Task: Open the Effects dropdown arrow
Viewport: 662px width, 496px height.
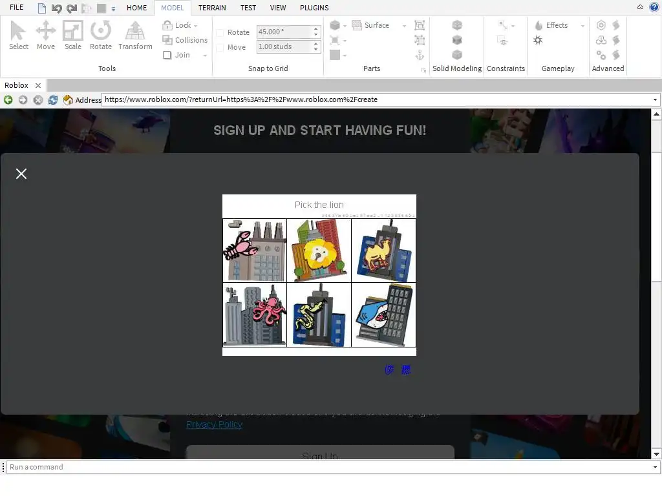Action: pos(582,26)
